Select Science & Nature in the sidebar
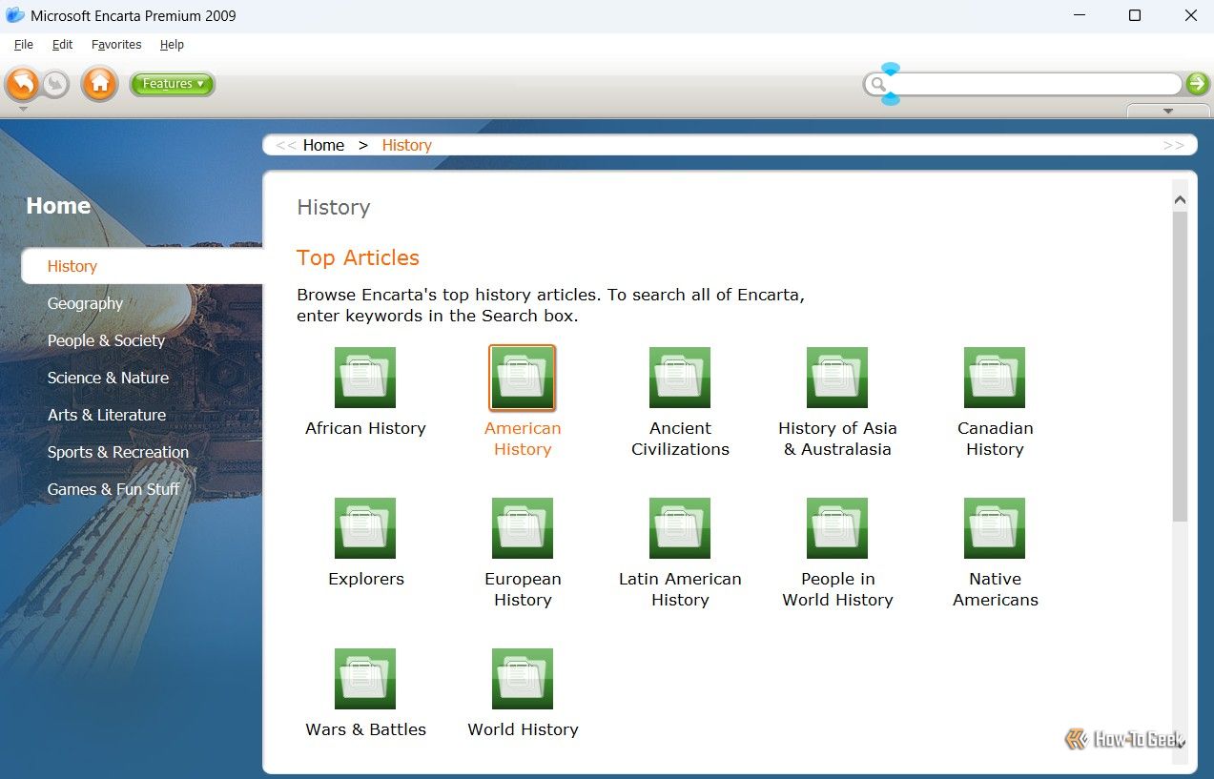Viewport: 1214px width, 779px height. pyautogui.click(x=108, y=378)
